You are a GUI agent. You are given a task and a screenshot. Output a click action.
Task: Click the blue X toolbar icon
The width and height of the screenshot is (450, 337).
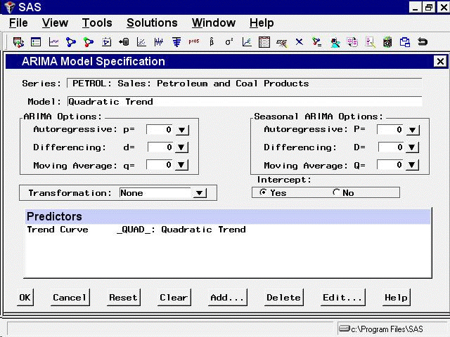tap(299, 42)
